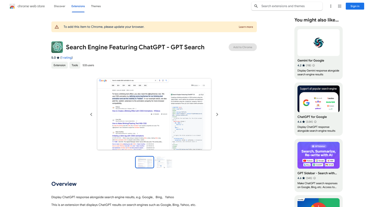Click the main Google search screenshot preview
The height and width of the screenshot is (207, 368).
154,114
